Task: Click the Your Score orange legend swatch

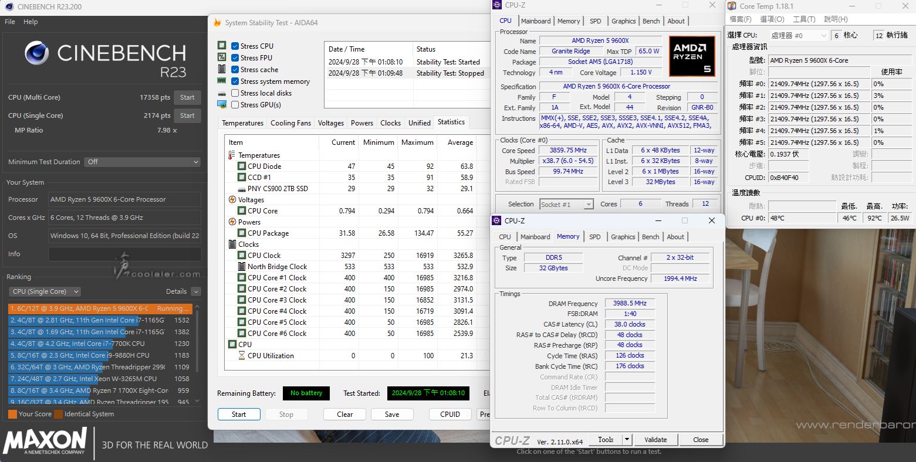Action: (12, 414)
